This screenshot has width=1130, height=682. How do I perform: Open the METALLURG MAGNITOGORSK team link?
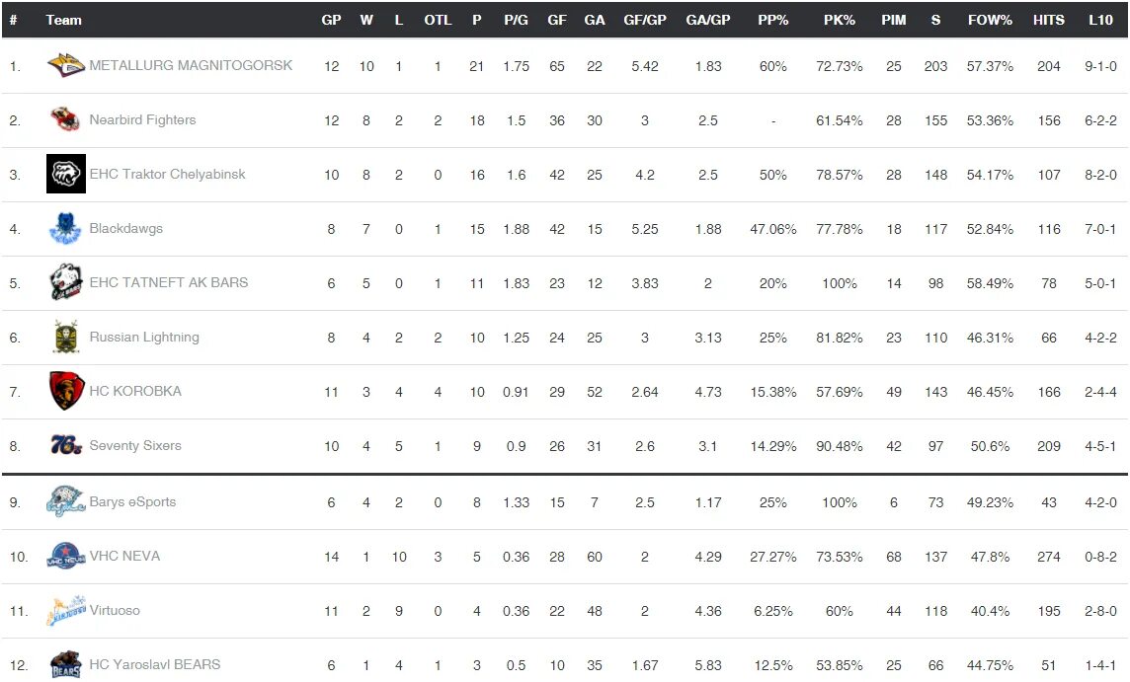coord(191,65)
